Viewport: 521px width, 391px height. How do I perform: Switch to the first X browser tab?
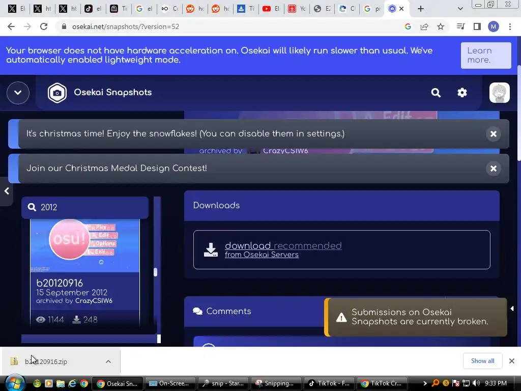tap(16, 9)
